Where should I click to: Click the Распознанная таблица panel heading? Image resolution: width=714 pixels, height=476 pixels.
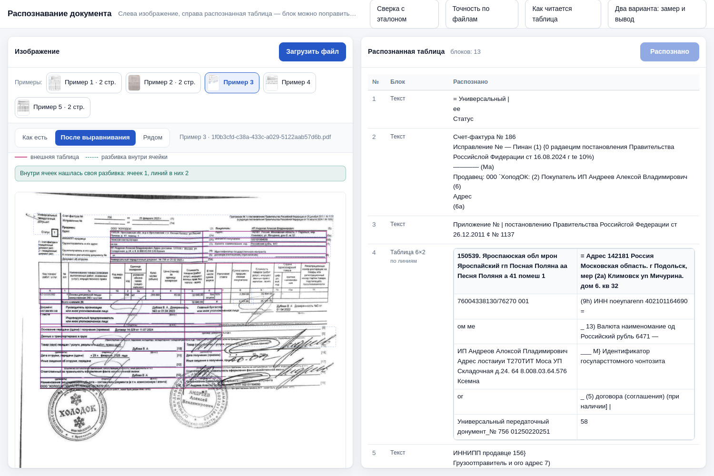tap(407, 52)
